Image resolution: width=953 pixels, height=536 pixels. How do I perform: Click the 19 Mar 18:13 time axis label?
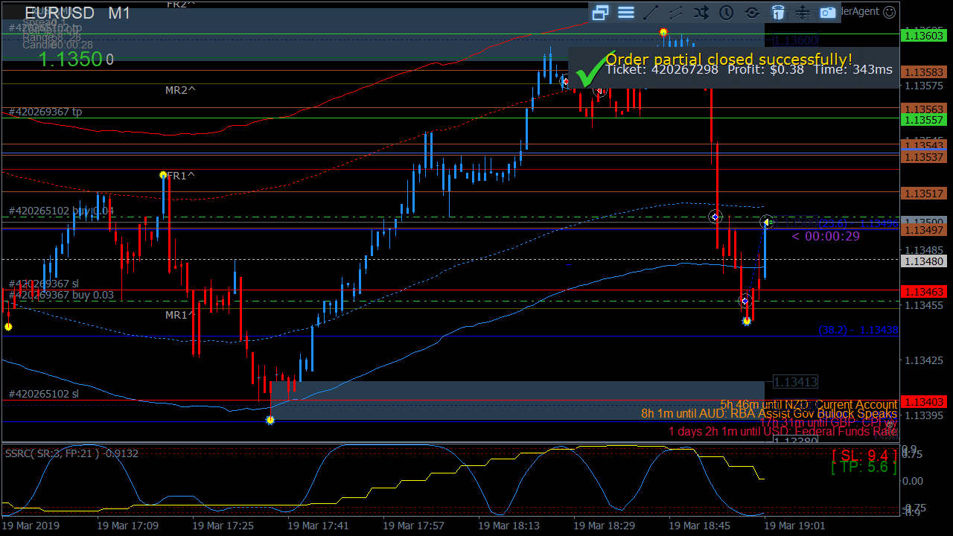pyautogui.click(x=509, y=526)
